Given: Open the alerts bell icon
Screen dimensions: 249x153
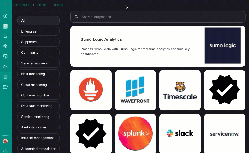Looking at the screenshot, I should (x=5, y=36).
